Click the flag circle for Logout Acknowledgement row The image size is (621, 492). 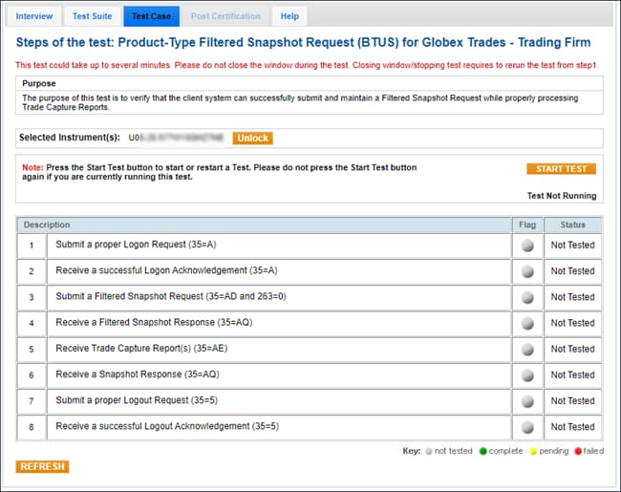pos(526,427)
